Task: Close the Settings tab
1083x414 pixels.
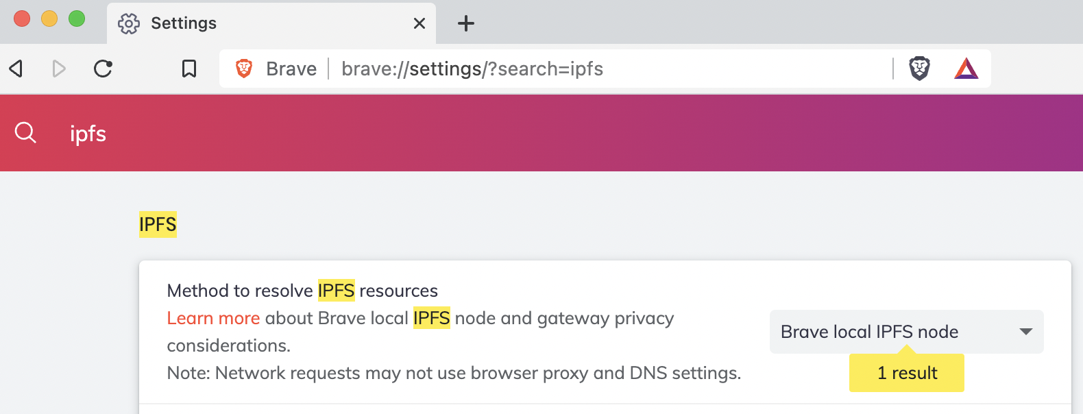Action: pyautogui.click(x=419, y=23)
